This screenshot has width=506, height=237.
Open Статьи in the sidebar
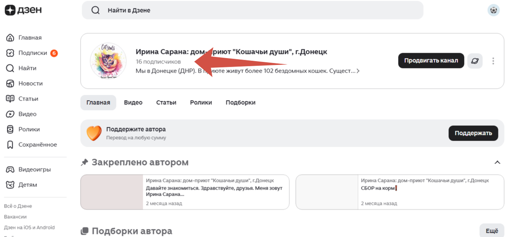pos(28,99)
